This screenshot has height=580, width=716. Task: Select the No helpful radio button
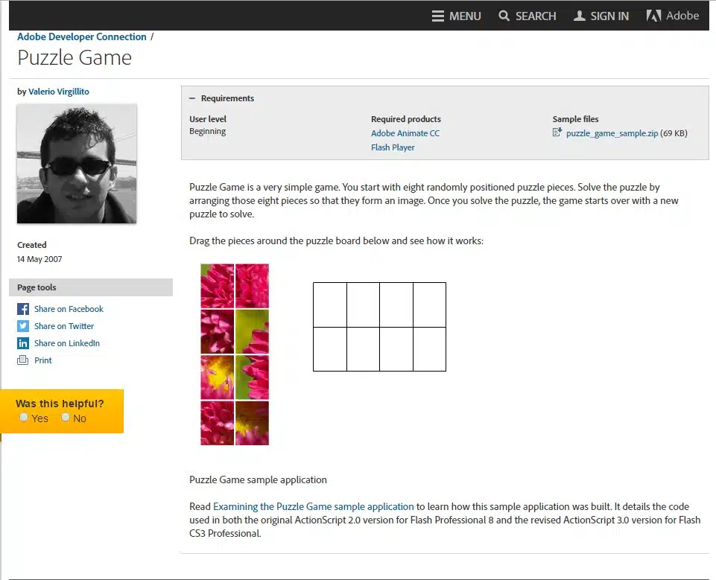(x=66, y=418)
